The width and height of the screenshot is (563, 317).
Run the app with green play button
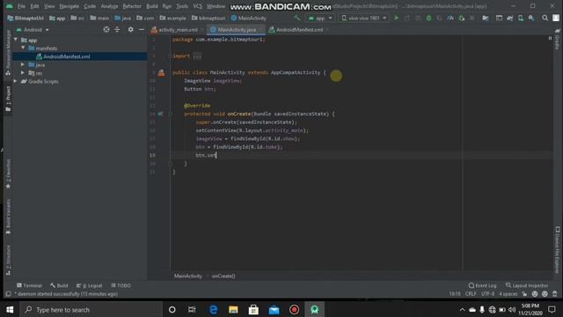397,18
